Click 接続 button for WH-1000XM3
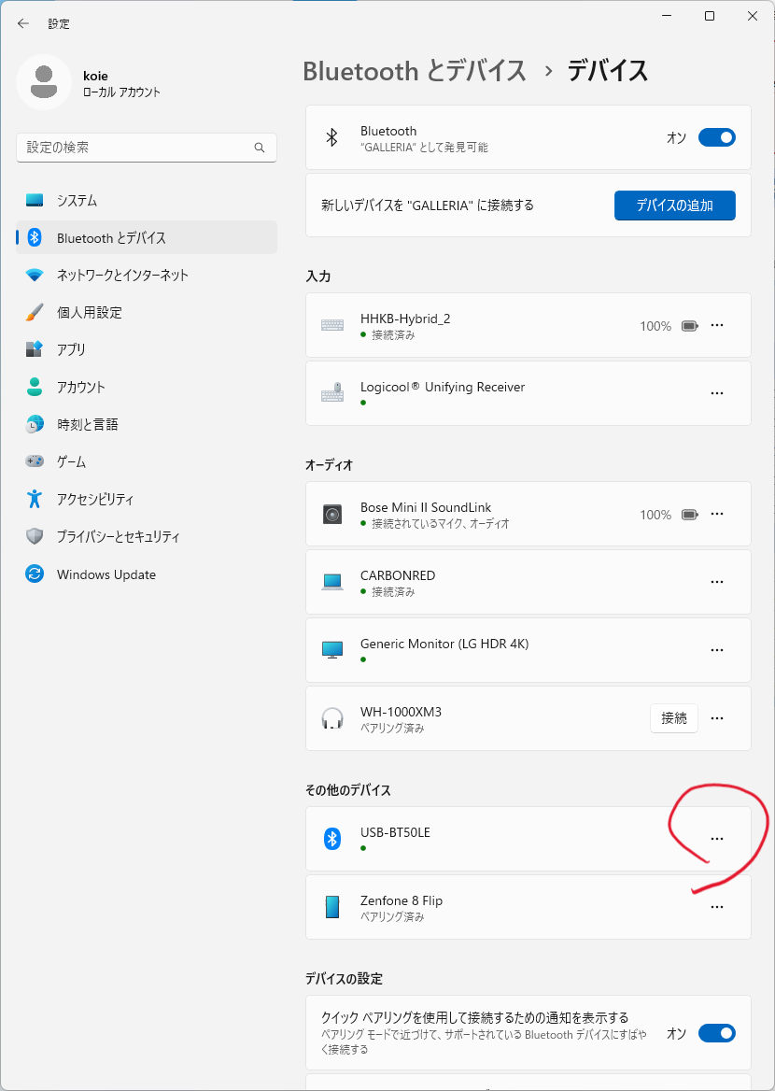Image resolution: width=775 pixels, height=1091 pixels. (674, 718)
